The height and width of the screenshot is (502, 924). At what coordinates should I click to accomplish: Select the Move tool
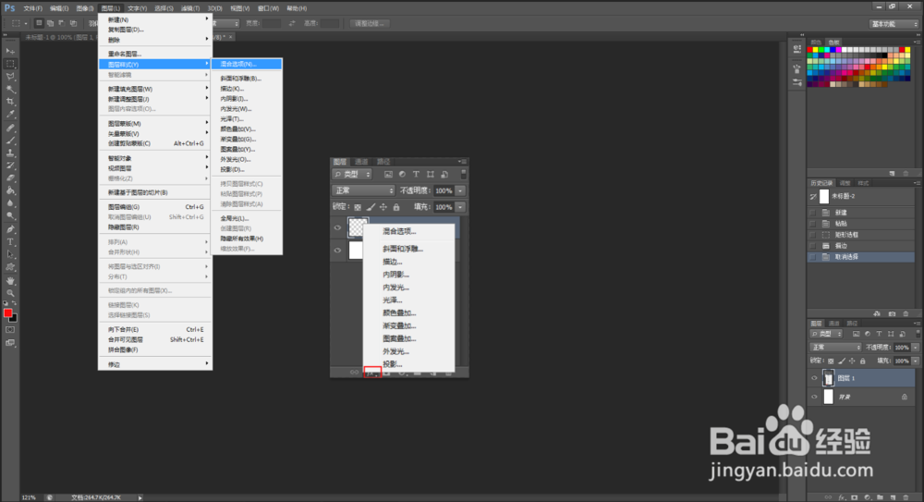[x=10, y=52]
